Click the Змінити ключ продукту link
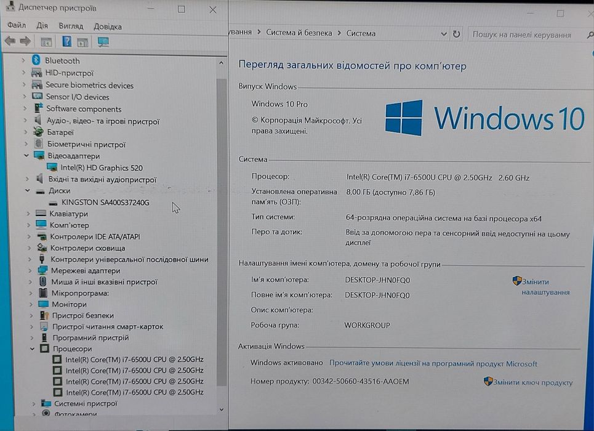The width and height of the screenshot is (594, 431). tap(532, 382)
